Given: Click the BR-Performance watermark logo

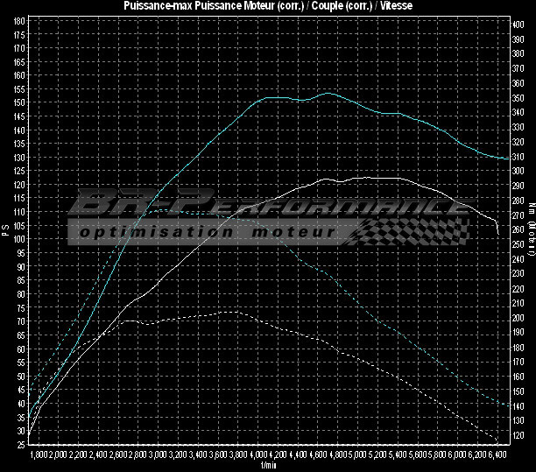Looking at the screenshot, I should point(263,207).
